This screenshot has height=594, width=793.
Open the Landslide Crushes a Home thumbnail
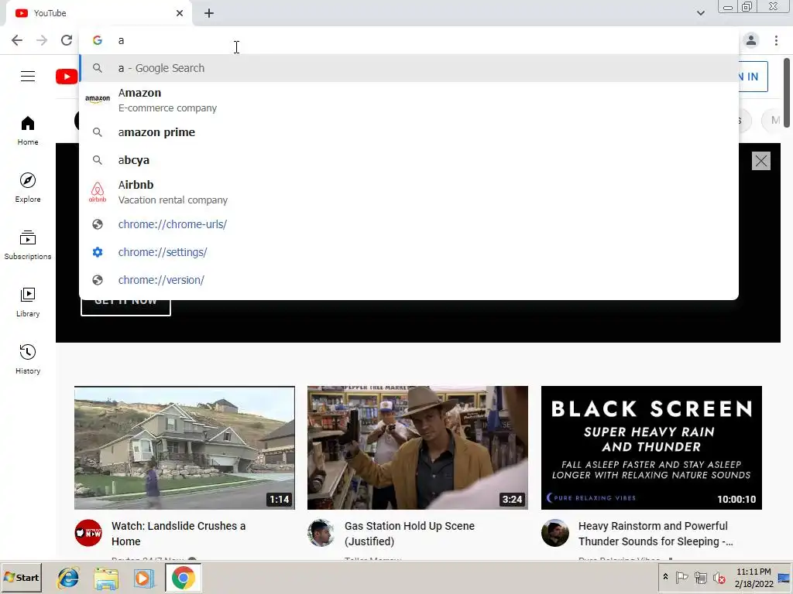click(x=184, y=448)
